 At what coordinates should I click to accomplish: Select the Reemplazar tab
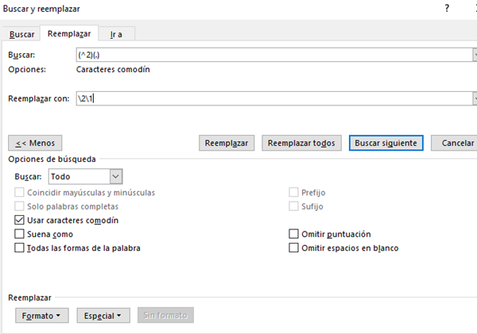tap(69, 33)
